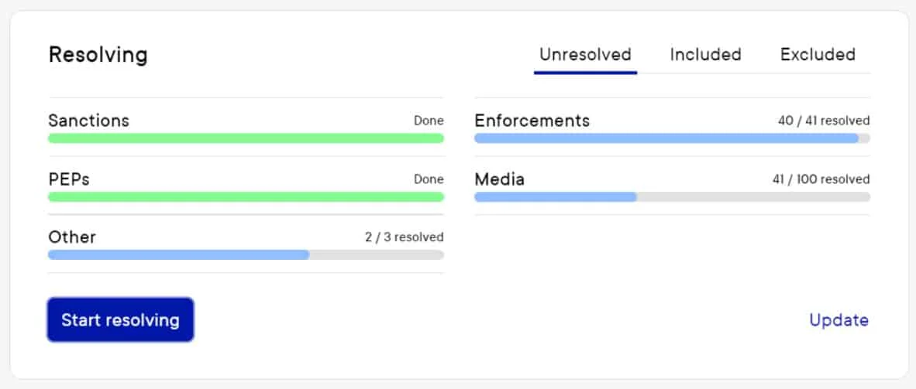Open the Enforcements category label
Screen dimensions: 916x389
click(532, 121)
